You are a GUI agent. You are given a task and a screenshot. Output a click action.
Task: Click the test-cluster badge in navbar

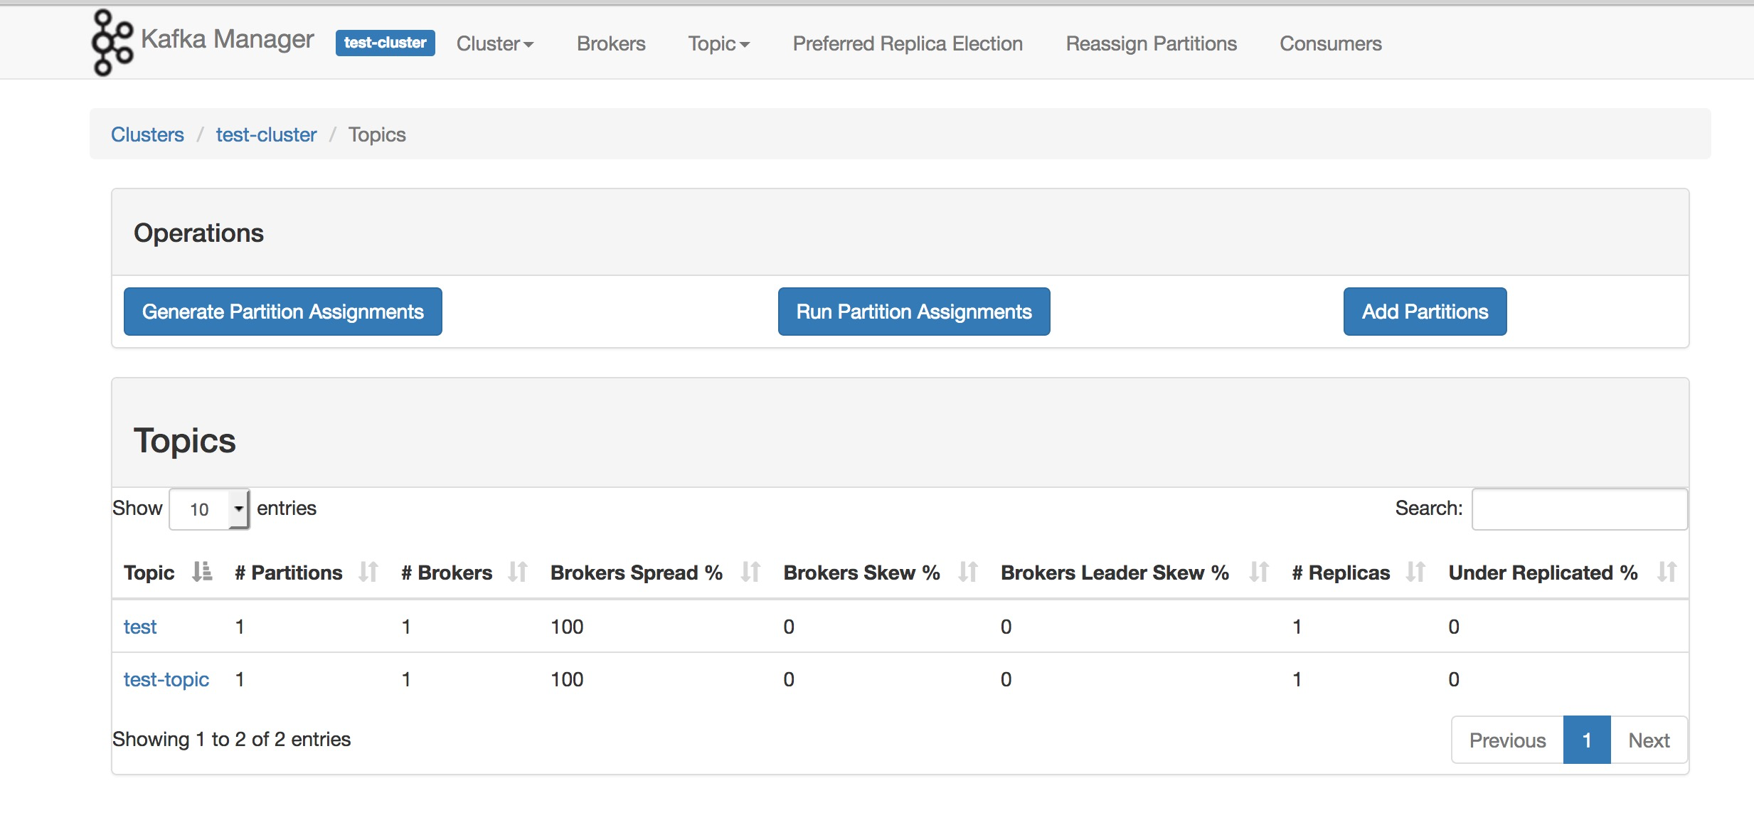pyautogui.click(x=386, y=43)
